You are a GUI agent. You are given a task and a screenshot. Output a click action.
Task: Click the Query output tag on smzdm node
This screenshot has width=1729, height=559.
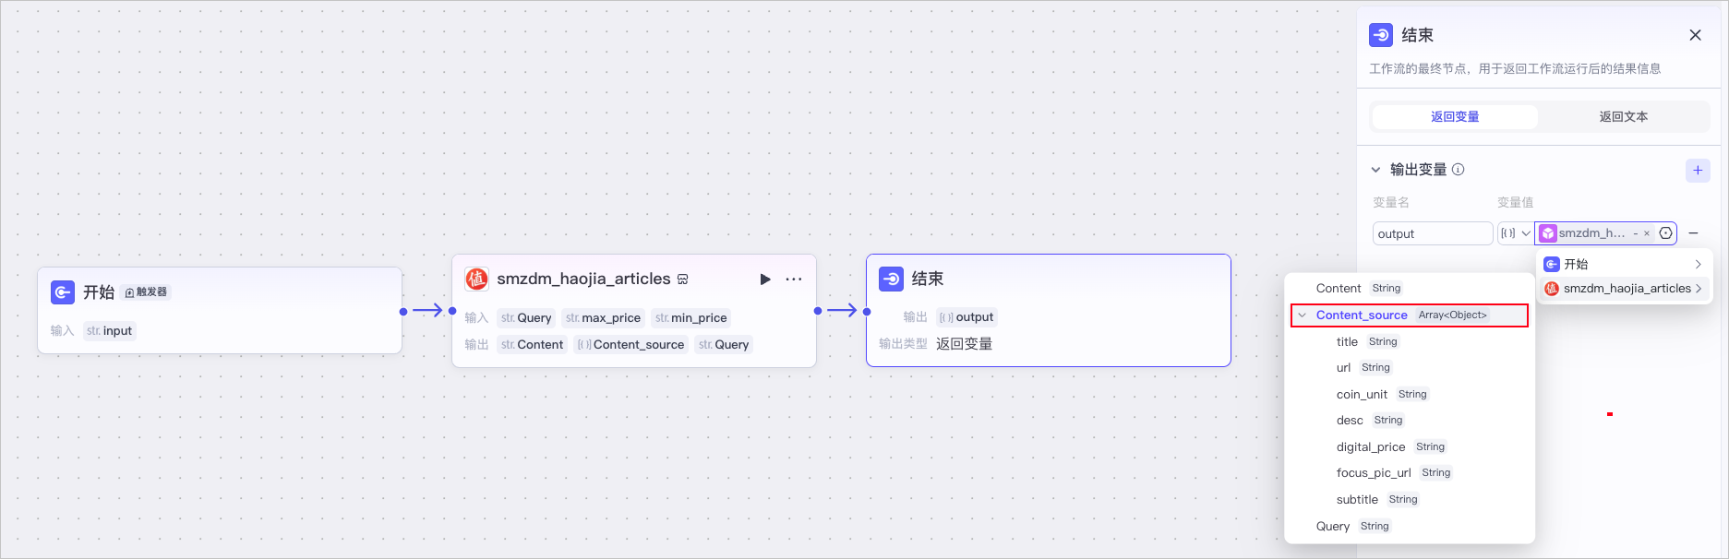[724, 344]
